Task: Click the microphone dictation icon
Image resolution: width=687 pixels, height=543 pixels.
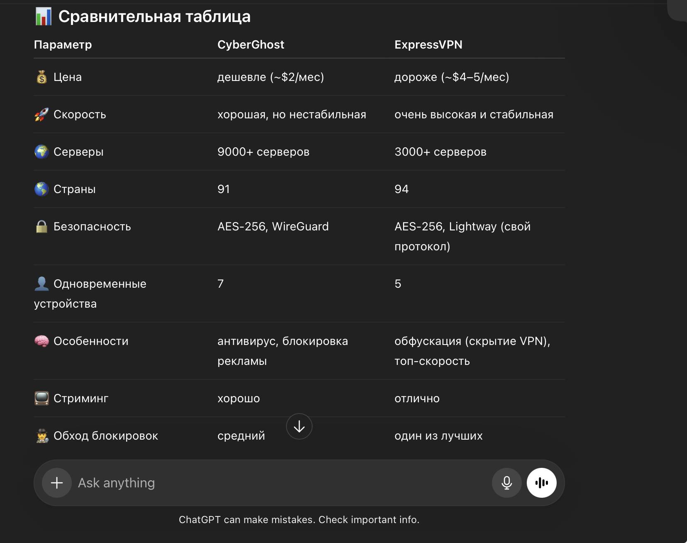Action: click(506, 483)
